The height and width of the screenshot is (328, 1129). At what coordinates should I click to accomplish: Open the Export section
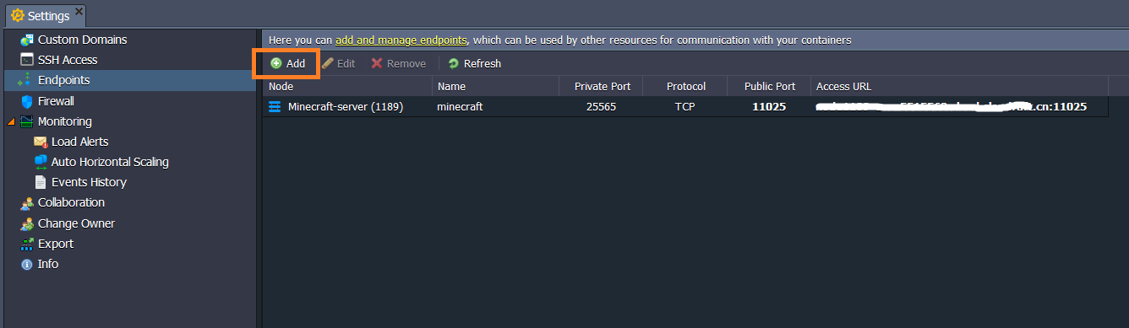point(56,244)
